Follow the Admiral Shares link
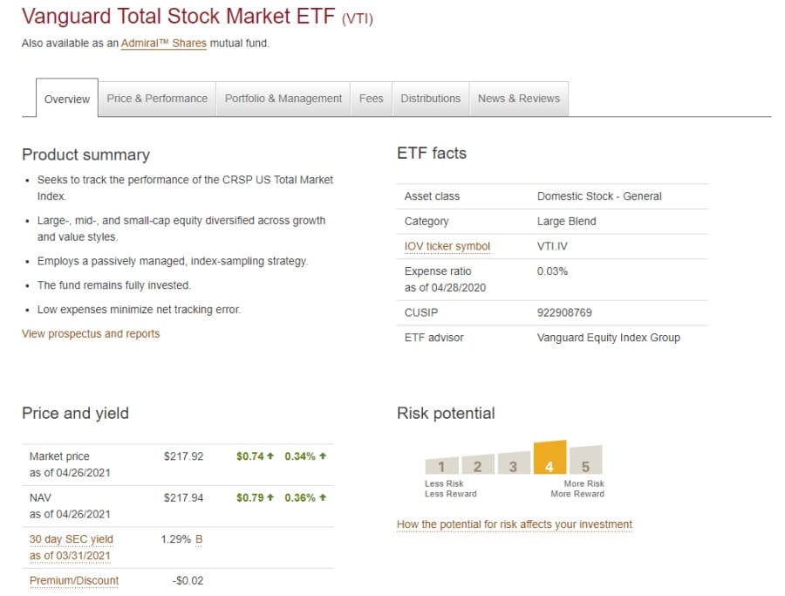Image resolution: width=785 pixels, height=596 pixels. point(164,44)
